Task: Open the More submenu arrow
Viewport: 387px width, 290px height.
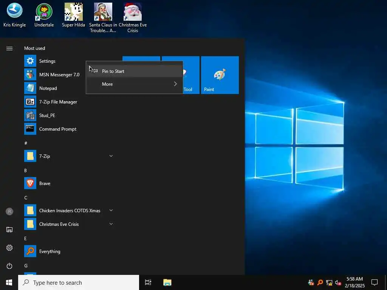Action: pyautogui.click(x=175, y=84)
